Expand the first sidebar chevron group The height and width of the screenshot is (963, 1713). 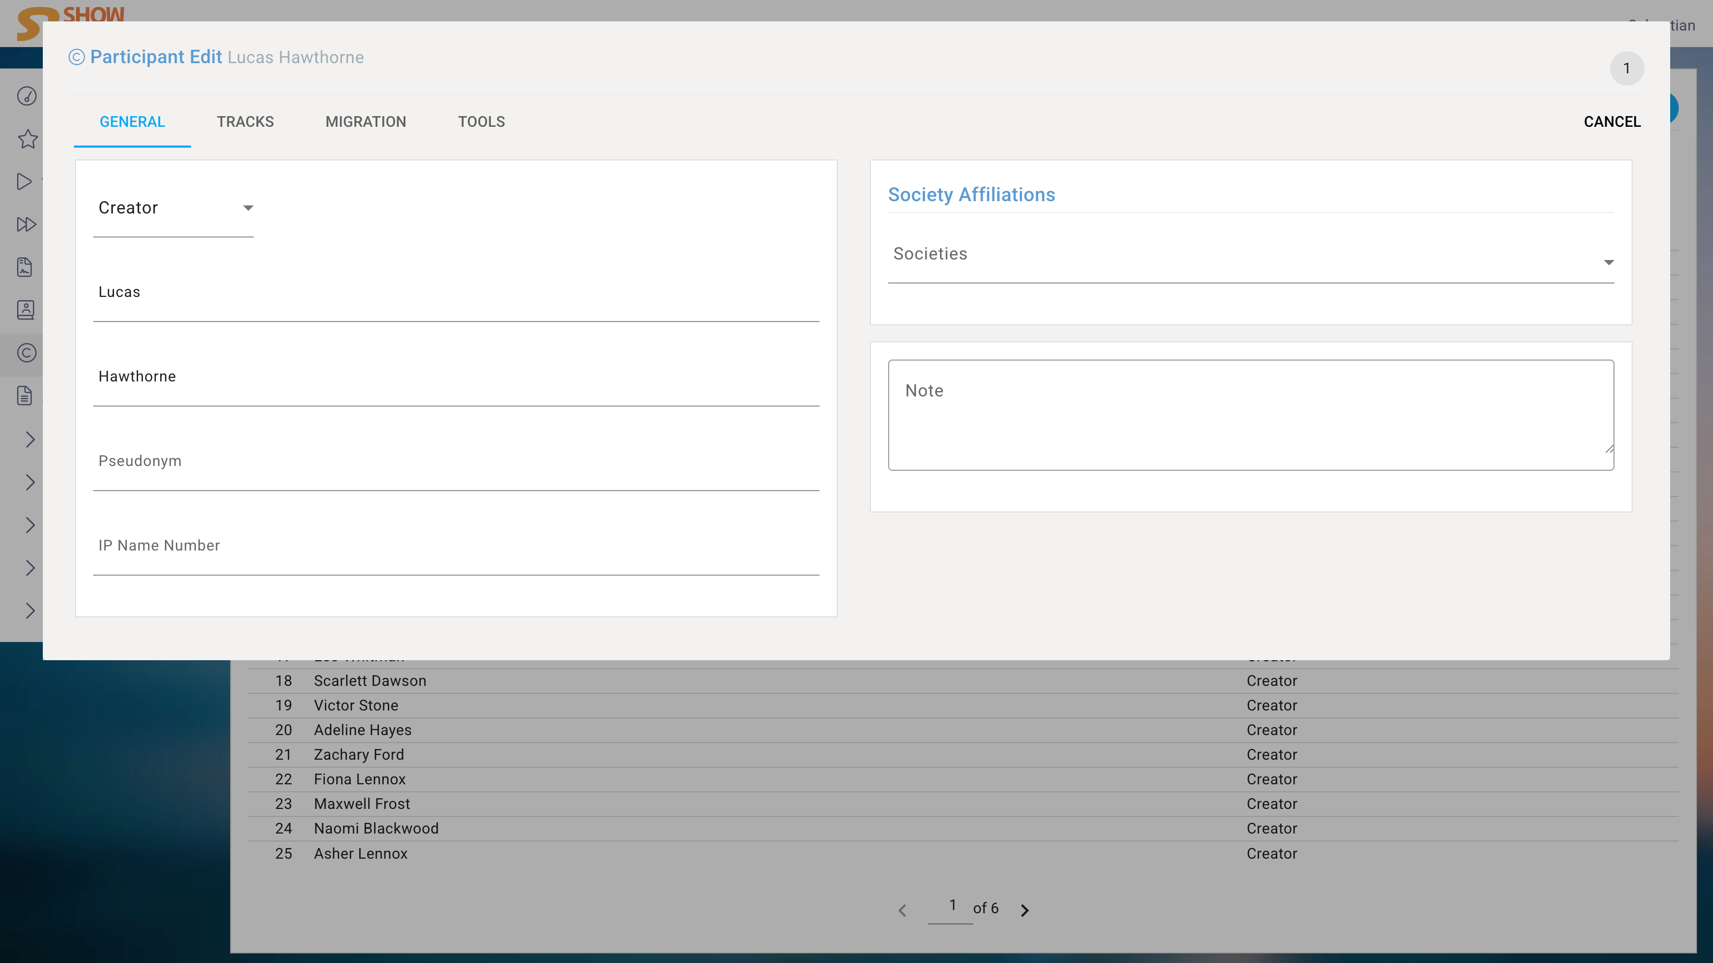(x=30, y=439)
